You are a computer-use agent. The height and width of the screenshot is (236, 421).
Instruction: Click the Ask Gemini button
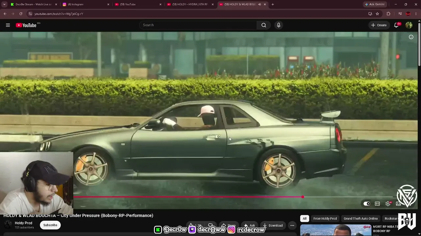point(375,4)
